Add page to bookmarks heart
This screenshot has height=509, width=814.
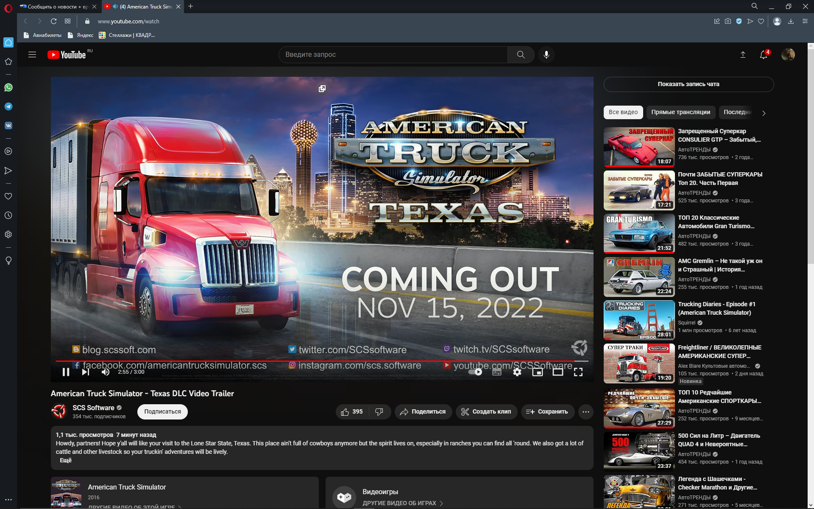(x=761, y=21)
